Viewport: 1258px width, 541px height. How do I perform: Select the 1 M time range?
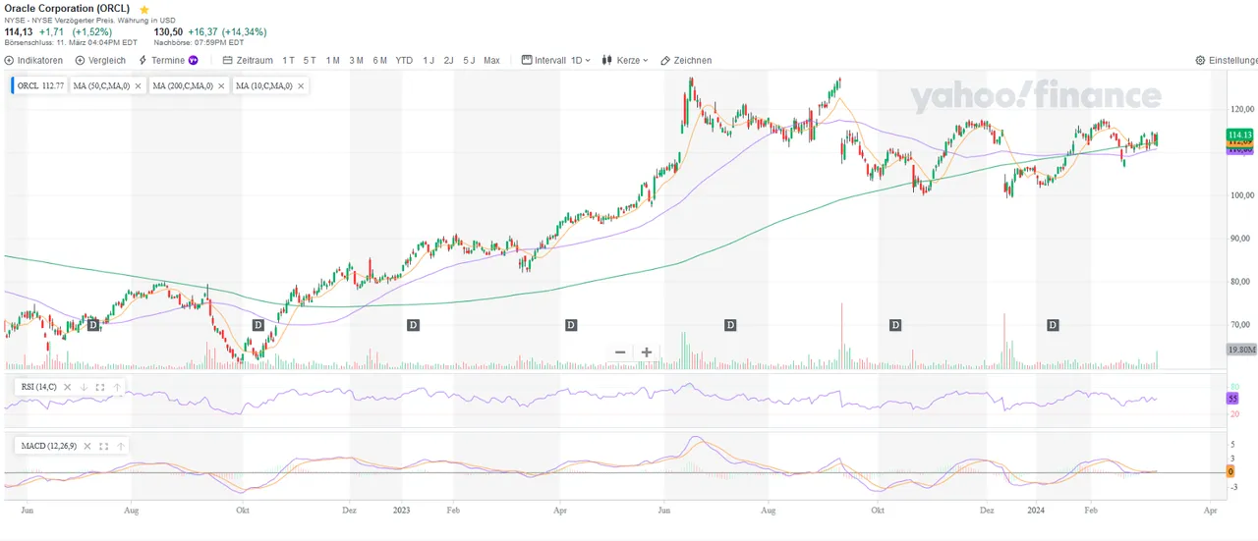pyautogui.click(x=333, y=60)
